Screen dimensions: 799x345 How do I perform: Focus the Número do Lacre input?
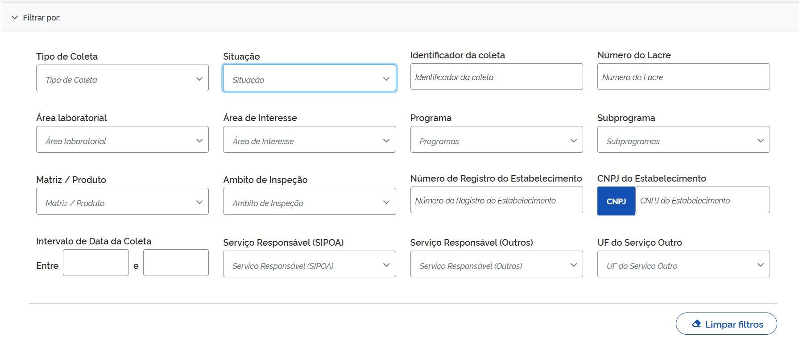click(x=683, y=77)
